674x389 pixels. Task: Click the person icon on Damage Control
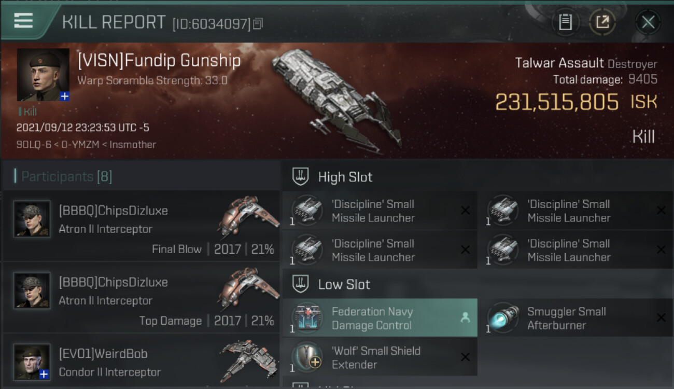click(x=465, y=318)
